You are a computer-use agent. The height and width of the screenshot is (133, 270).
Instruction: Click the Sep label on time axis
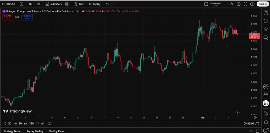pyautogui.click(x=202, y=118)
